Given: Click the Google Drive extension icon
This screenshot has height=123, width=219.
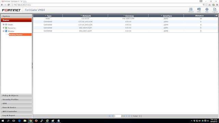Looking at the screenshot, I should tap(210, 5).
